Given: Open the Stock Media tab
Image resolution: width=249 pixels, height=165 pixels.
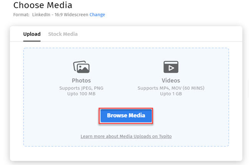Looking at the screenshot, I should (63, 34).
